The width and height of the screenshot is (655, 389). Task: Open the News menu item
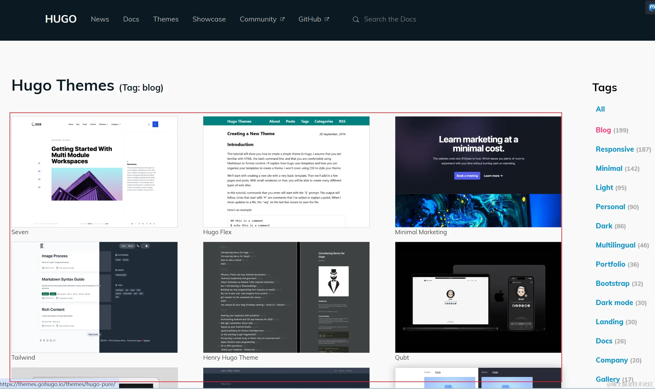tap(100, 19)
